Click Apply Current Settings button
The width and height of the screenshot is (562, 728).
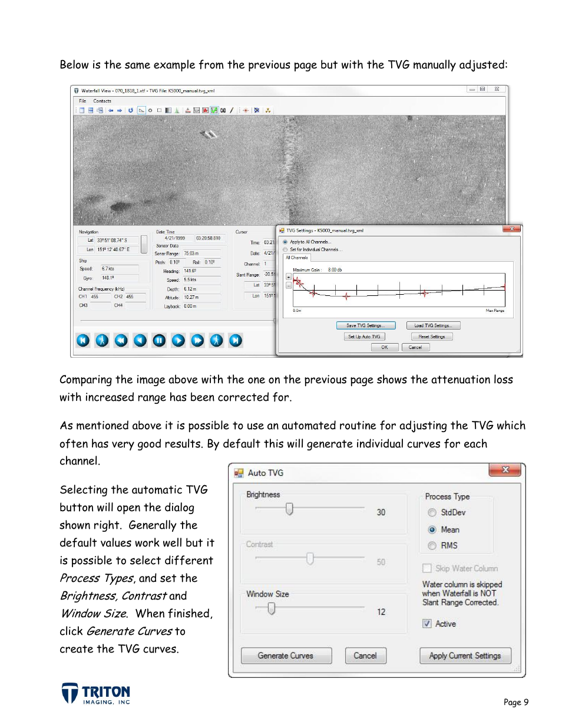(x=465, y=655)
